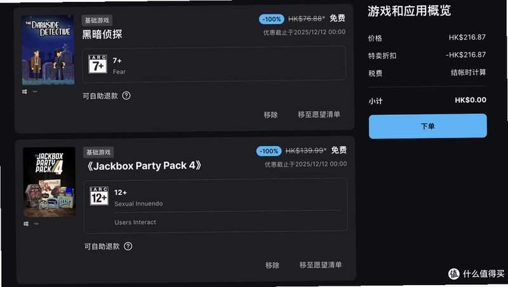Click the help icon beside Jackbox refund text
This screenshot has width=508, height=287.
coord(128,246)
